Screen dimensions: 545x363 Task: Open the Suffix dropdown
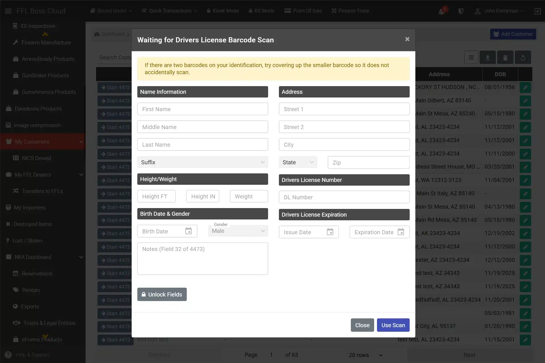tap(202, 162)
